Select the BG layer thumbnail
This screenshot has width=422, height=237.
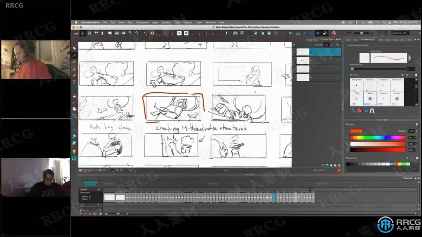pyautogui.click(x=303, y=77)
